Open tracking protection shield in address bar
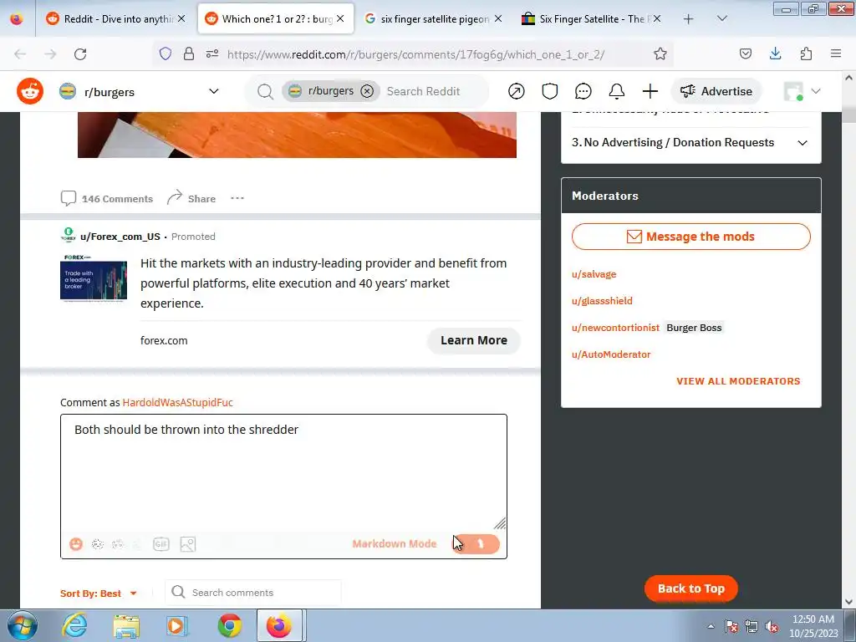The height and width of the screenshot is (642, 856). (x=166, y=53)
